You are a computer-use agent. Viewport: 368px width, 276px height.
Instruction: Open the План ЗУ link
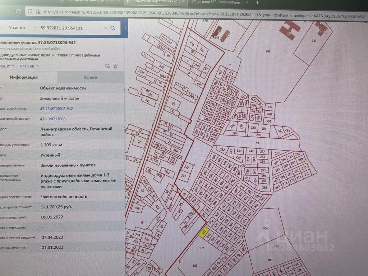pyautogui.click(x=6, y=66)
